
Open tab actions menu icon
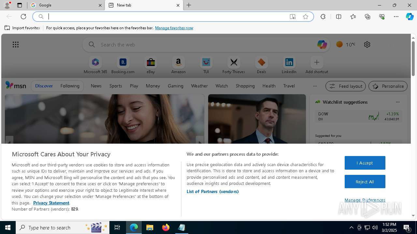[x=20, y=5]
